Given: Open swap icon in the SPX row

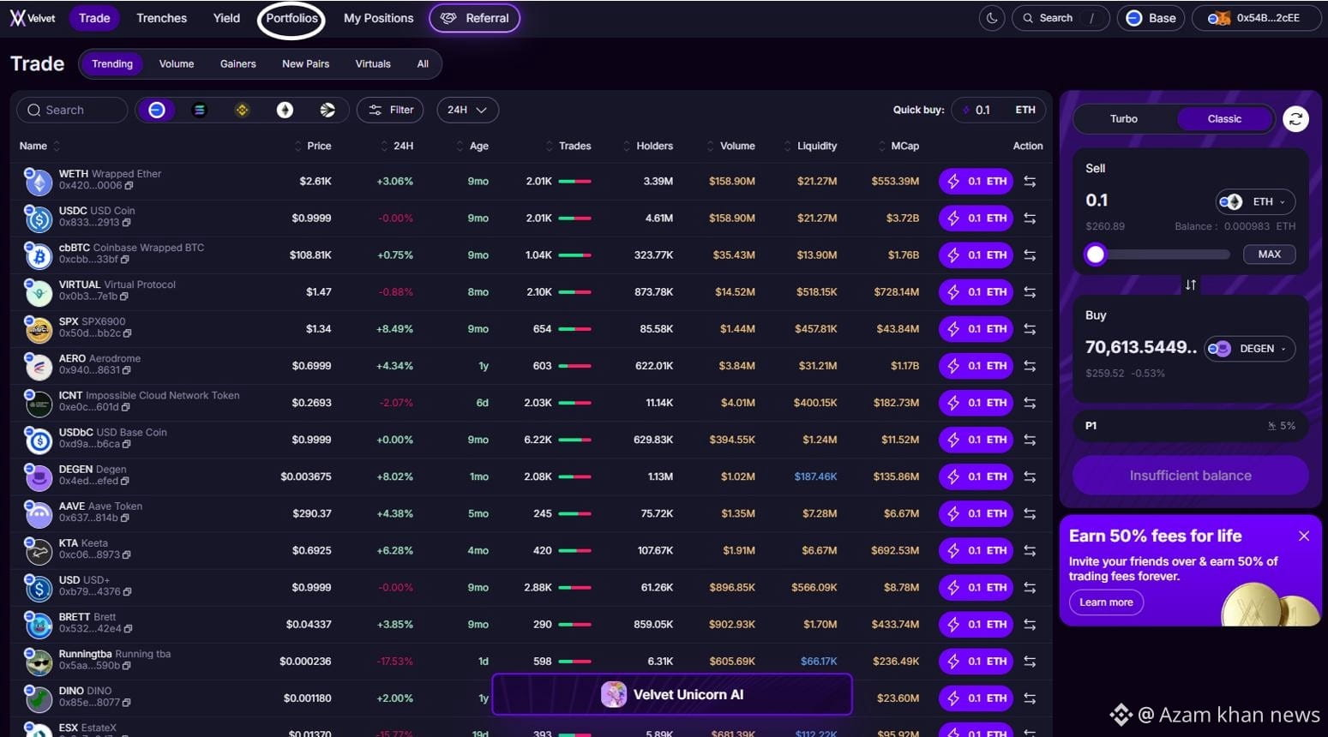Looking at the screenshot, I should pyautogui.click(x=1030, y=329).
